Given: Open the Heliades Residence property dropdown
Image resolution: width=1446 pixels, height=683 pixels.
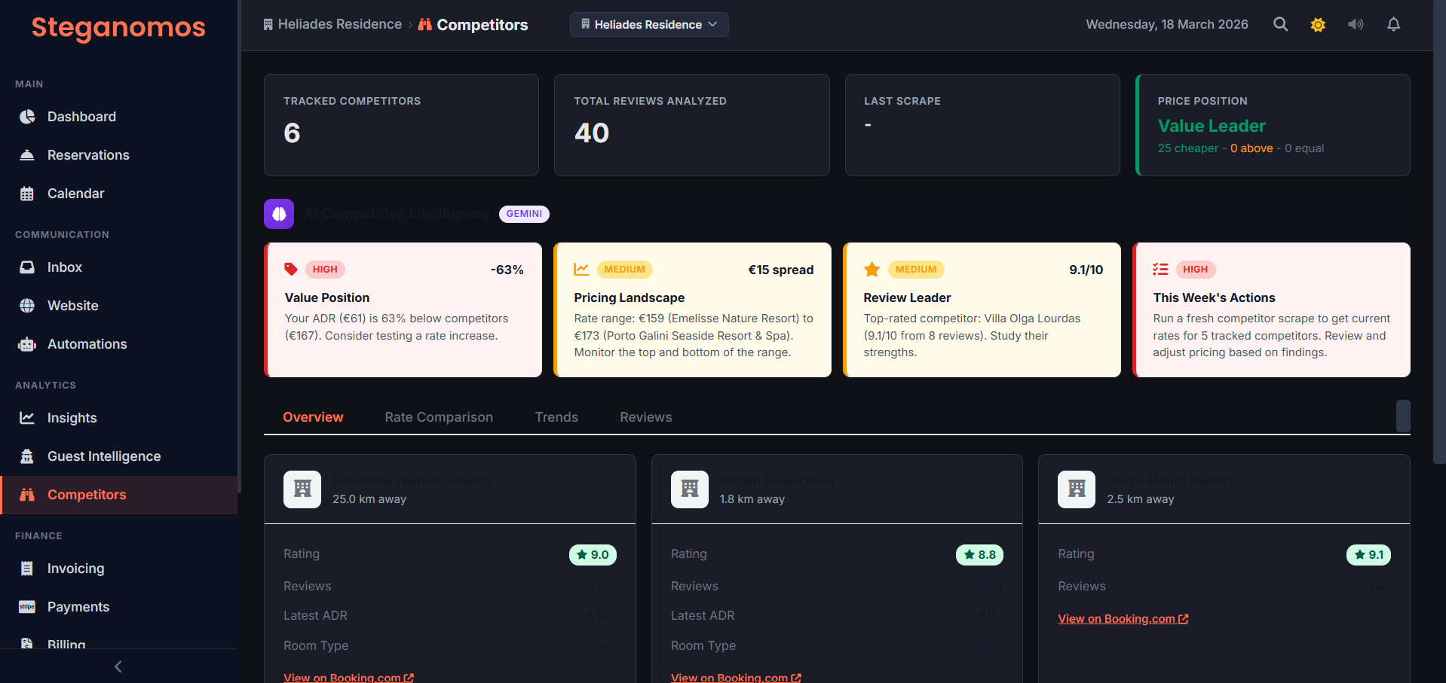Looking at the screenshot, I should pos(648,24).
